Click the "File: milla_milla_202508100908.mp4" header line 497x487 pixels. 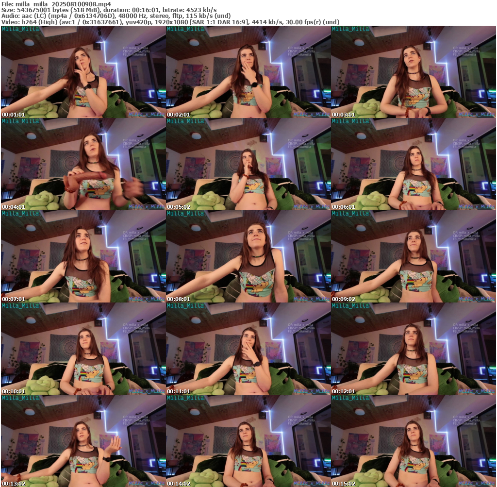point(56,4)
